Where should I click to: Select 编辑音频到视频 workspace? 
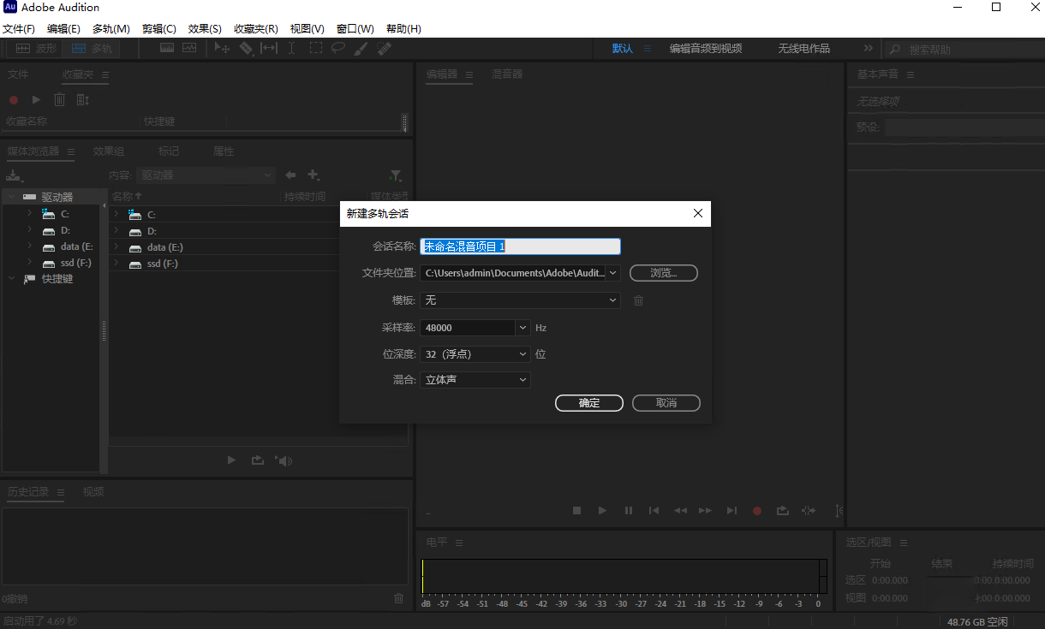pyautogui.click(x=706, y=49)
